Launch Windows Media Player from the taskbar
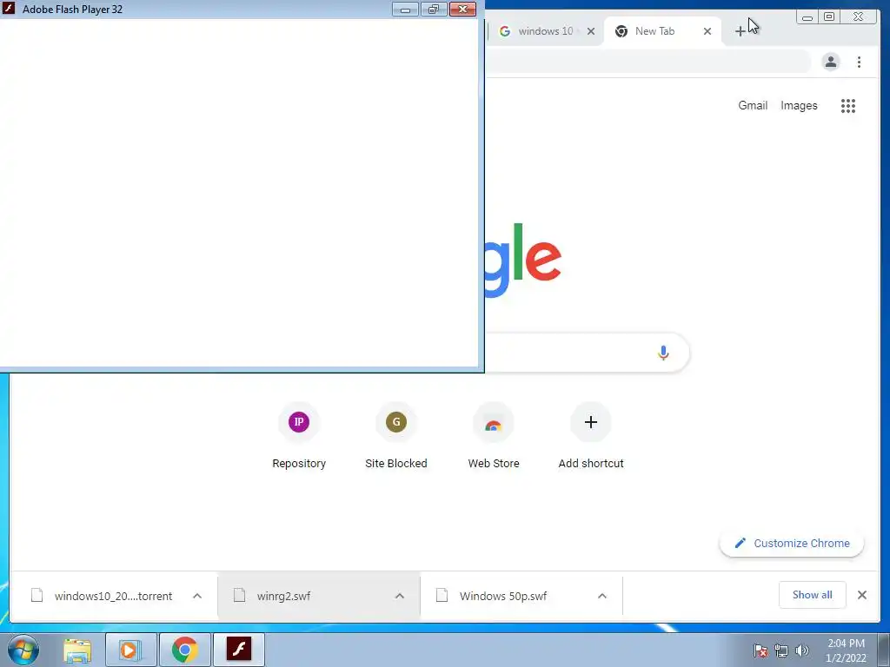The height and width of the screenshot is (667, 890). point(131,650)
